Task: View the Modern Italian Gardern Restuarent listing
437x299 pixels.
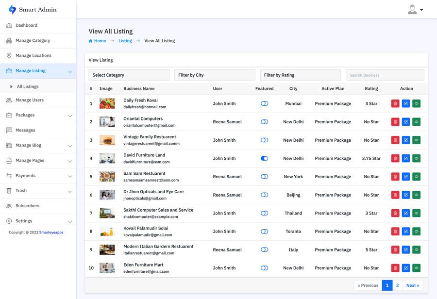Action: pos(416,249)
